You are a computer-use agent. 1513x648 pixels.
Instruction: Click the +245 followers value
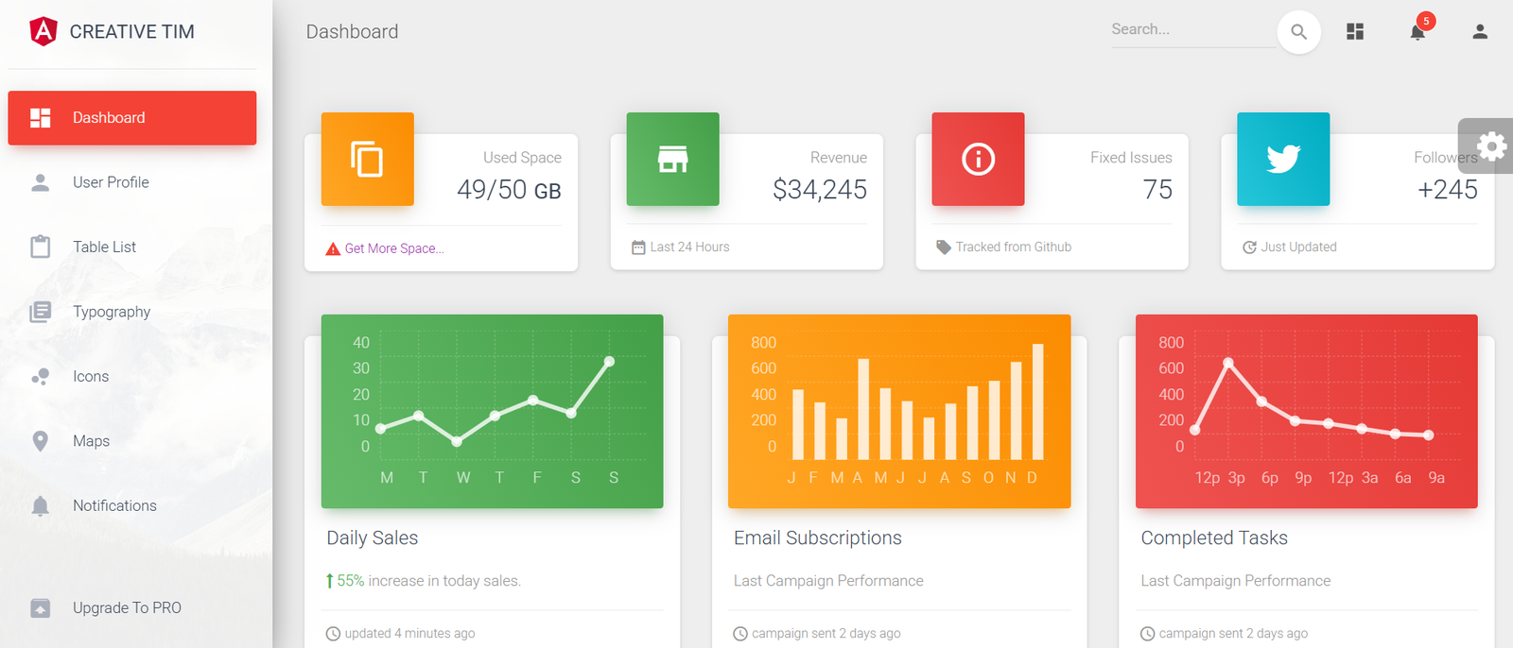(1447, 190)
